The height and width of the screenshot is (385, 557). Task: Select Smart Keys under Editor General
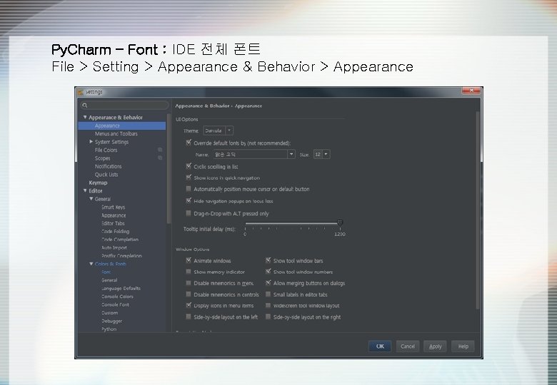(x=113, y=207)
